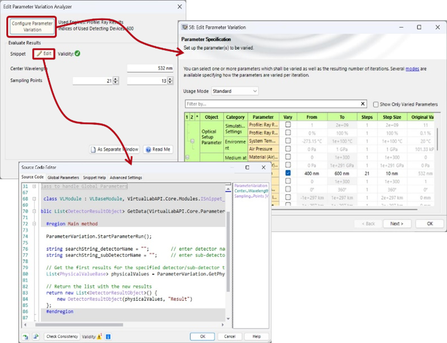Click the second export icon left of Check Consistency
This screenshot has width=447, height=343.
click(x=36, y=337)
